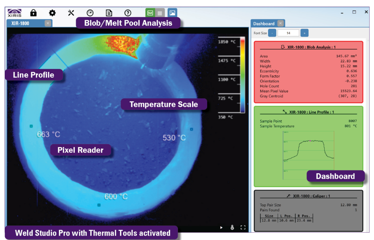Viewport: 374px width, 240px height.
Task: Open the document report icon
Action: tap(109, 13)
